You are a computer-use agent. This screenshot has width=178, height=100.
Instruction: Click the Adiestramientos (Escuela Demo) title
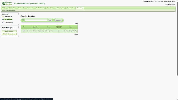[29, 4]
